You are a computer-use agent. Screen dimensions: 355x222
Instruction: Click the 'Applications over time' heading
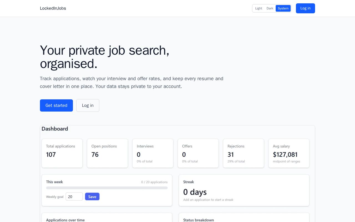click(x=65, y=220)
